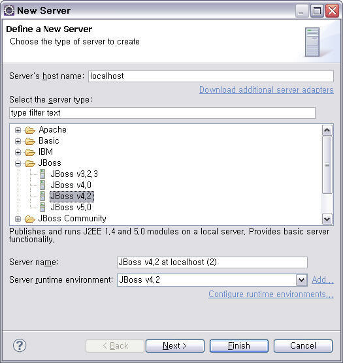Click the server icon beside JBoss v4.2
This screenshot has height=363, width=343.
[x=42, y=197]
